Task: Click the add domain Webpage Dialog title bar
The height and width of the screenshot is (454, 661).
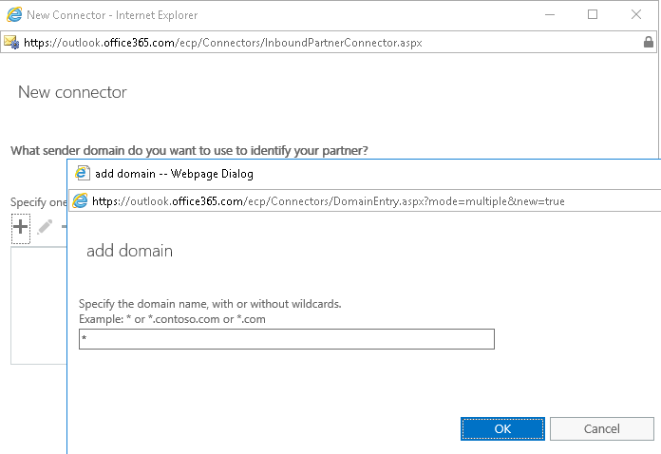Action: (365, 174)
